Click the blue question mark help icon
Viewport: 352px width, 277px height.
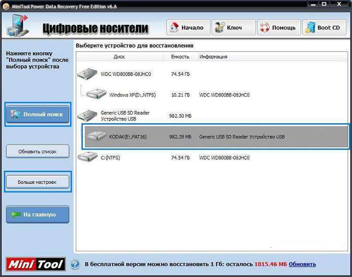pos(75,264)
